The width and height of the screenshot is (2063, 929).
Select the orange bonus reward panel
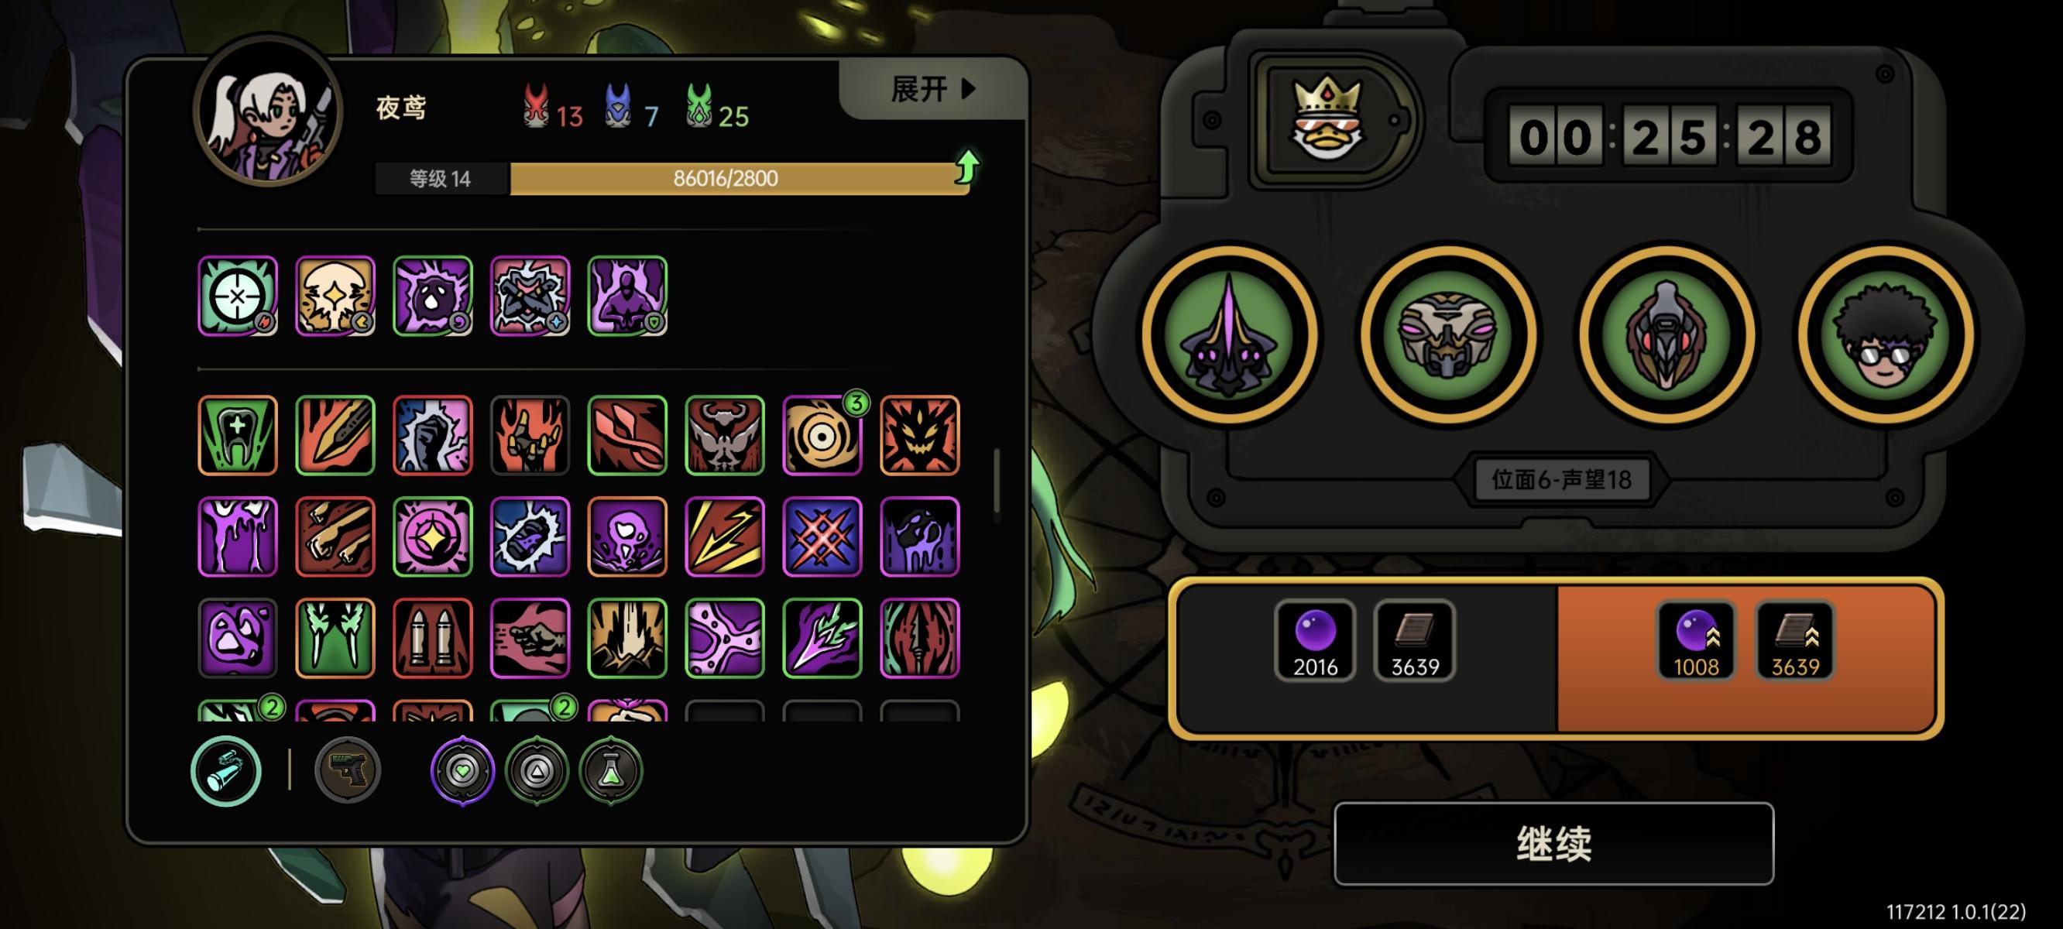click(x=1745, y=658)
